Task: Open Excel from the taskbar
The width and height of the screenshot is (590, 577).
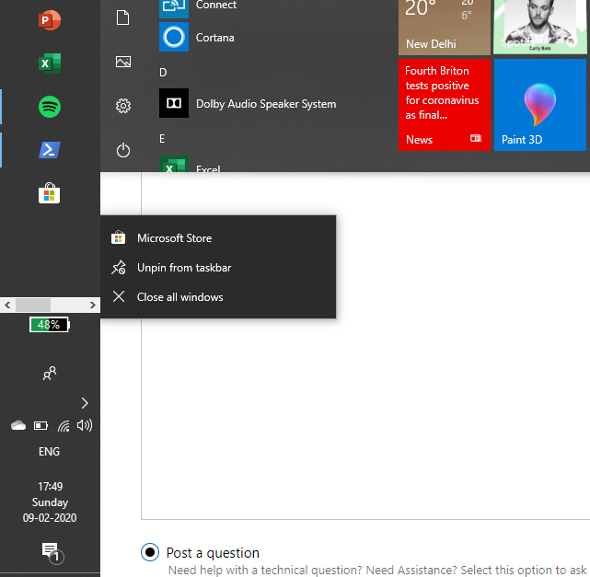Action: 50,63
